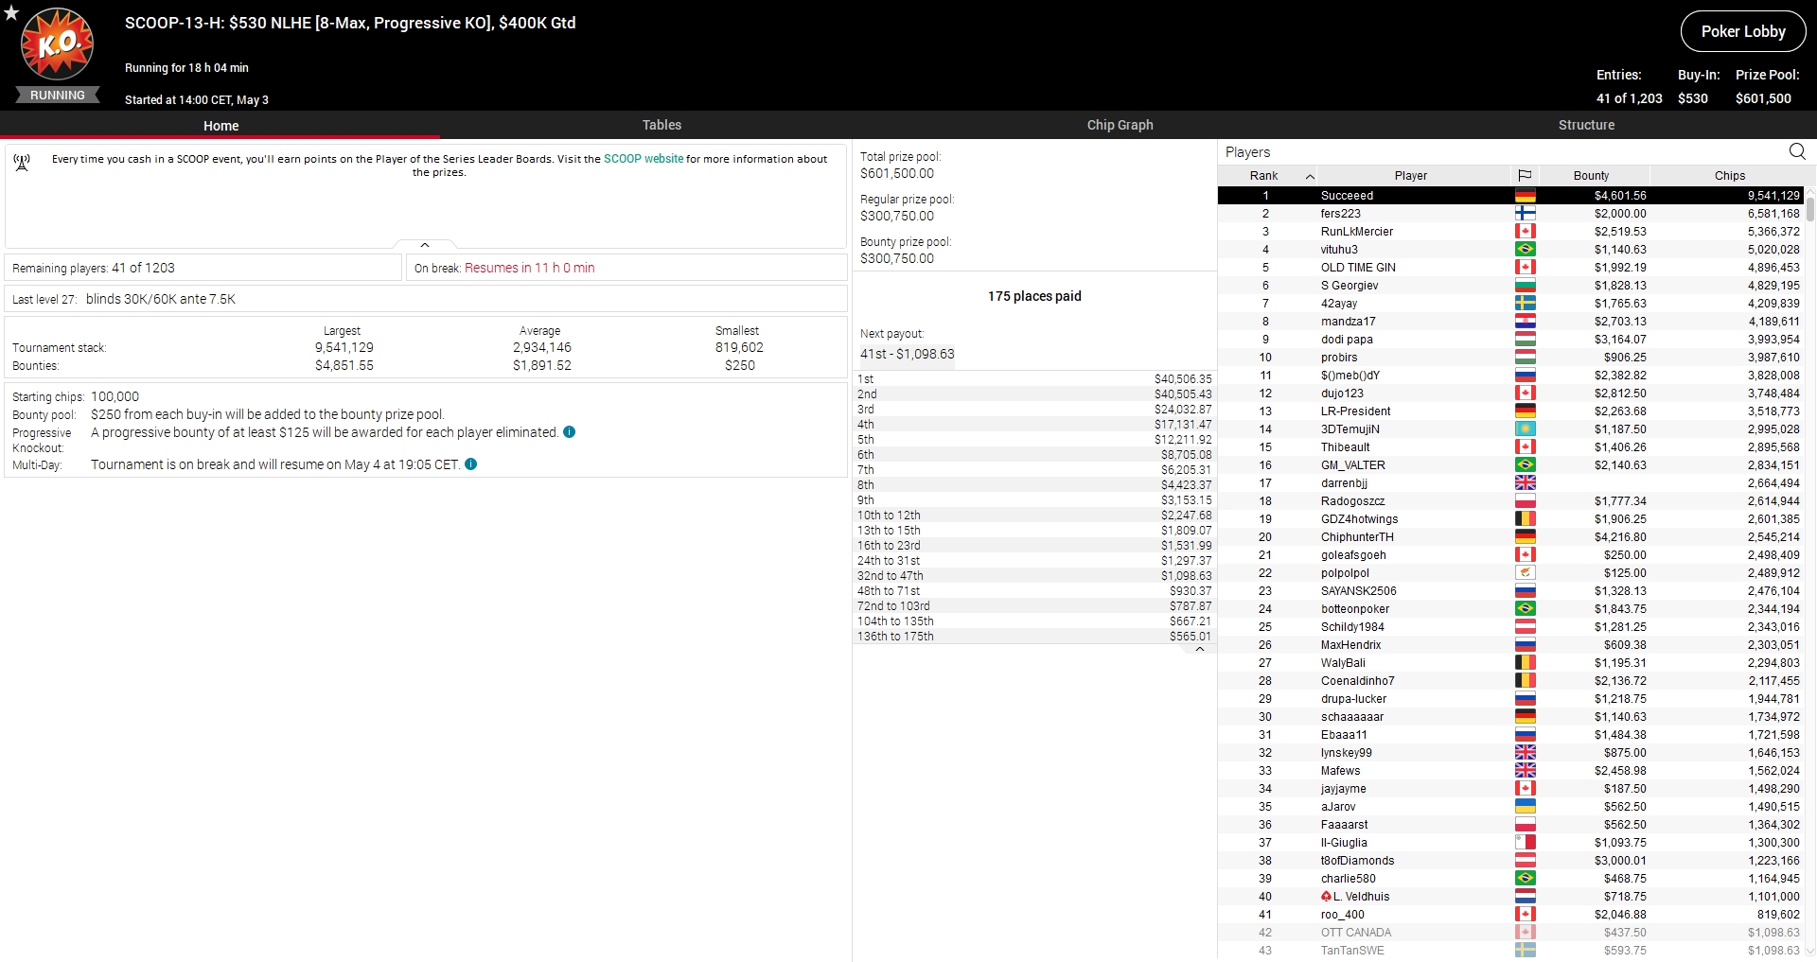Sort by Rank column header
This screenshot has height=962, width=1817.
tap(1263, 175)
